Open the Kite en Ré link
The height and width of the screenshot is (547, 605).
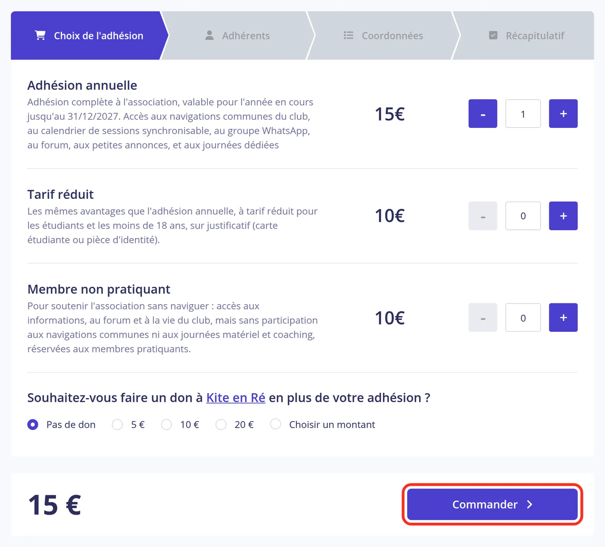pyautogui.click(x=236, y=398)
